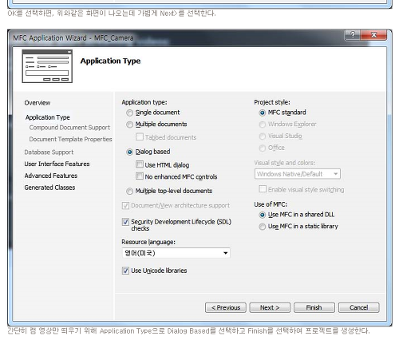Open the Resource language dropdown
This screenshot has width=399, height=344.
[x=176, y=253]
